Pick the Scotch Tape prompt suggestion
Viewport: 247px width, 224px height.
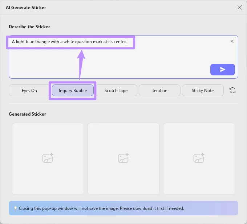(x=116, y=90)
